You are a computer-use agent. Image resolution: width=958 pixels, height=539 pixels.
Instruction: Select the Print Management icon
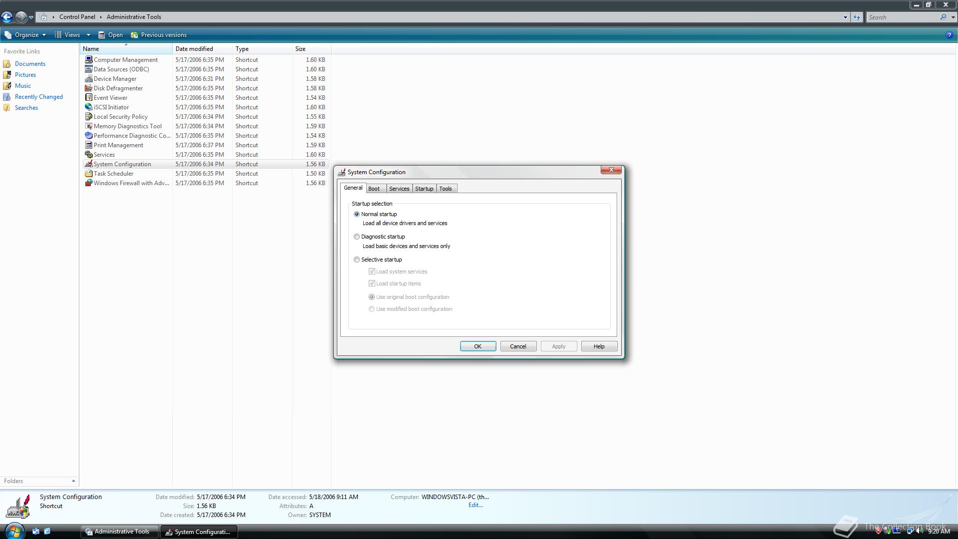tap(89, 145)
